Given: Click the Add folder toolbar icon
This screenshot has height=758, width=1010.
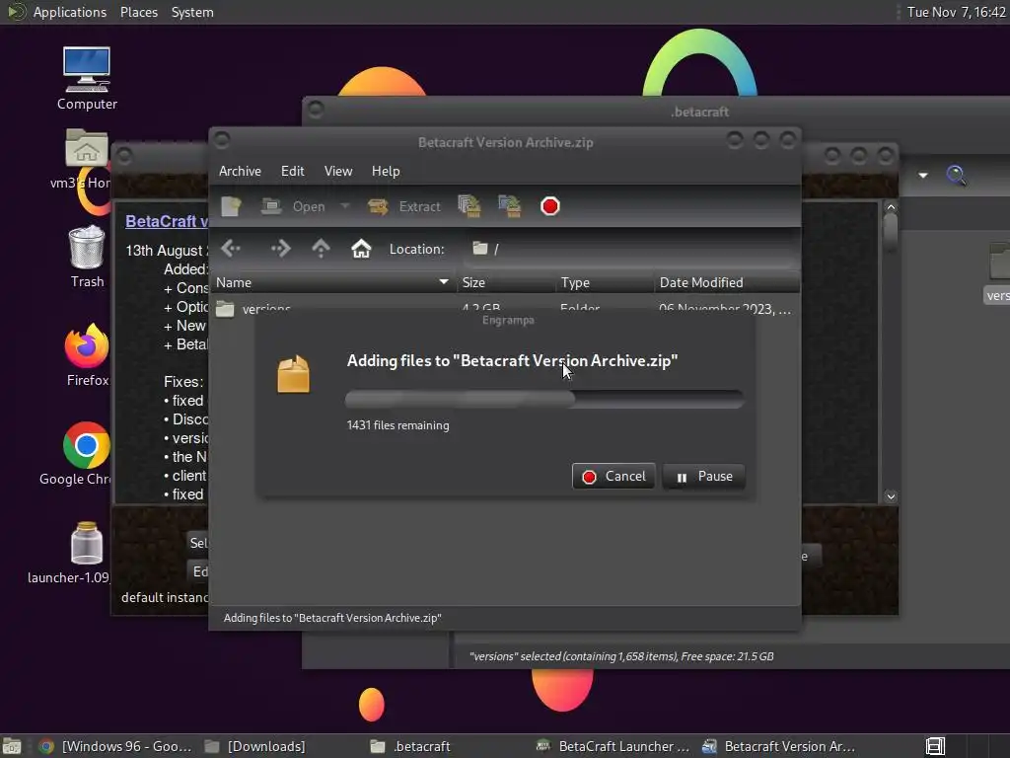Looking at the screenshot, I should [x=510, y=206].
